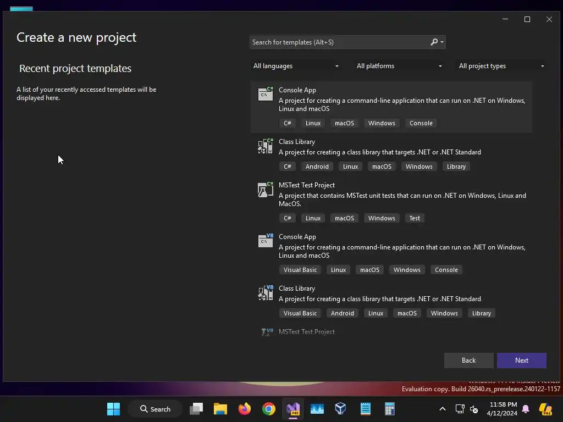This screenshot has width=563, height=422.
Task: Click the Library tag on C# Class Library
Action: 456,166
